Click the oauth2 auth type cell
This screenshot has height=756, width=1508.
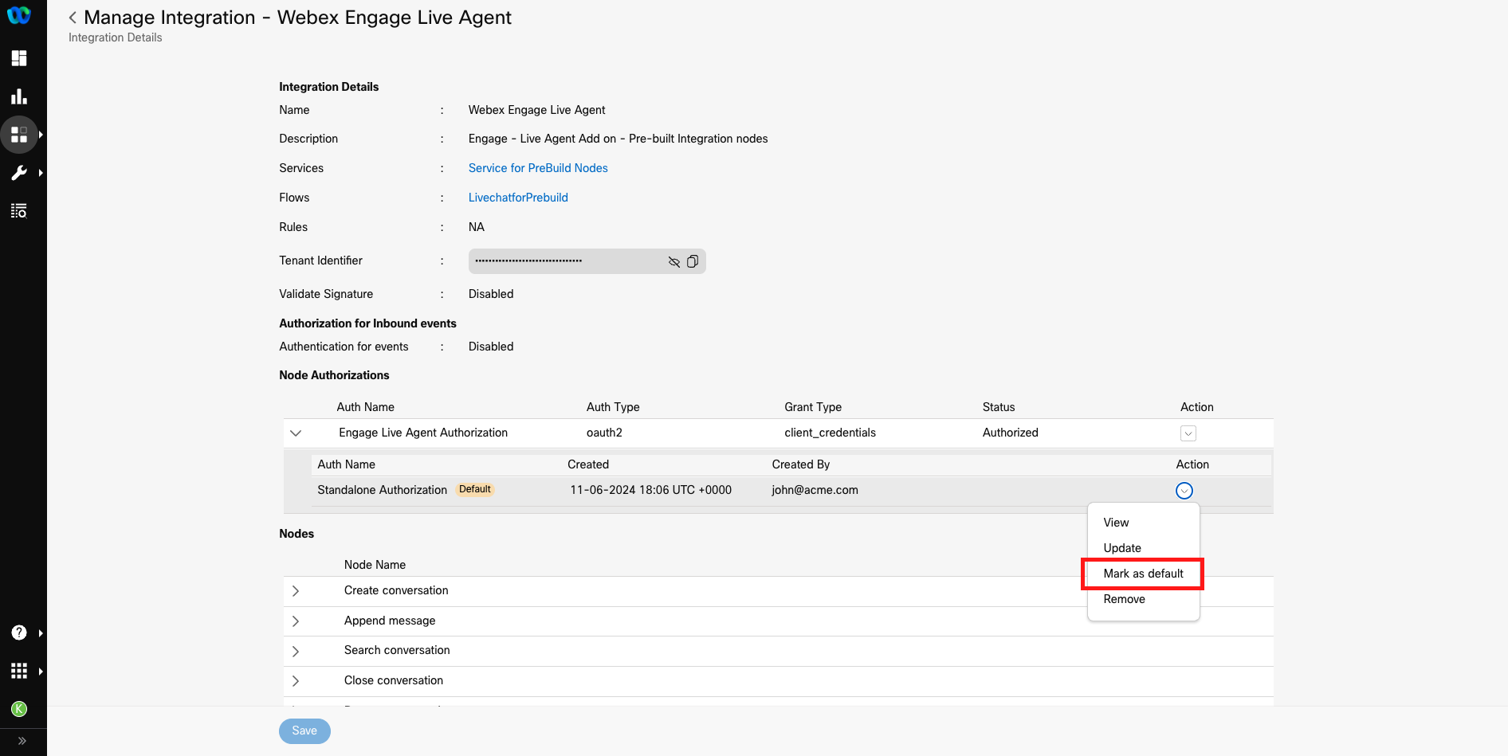pos(604,433)
